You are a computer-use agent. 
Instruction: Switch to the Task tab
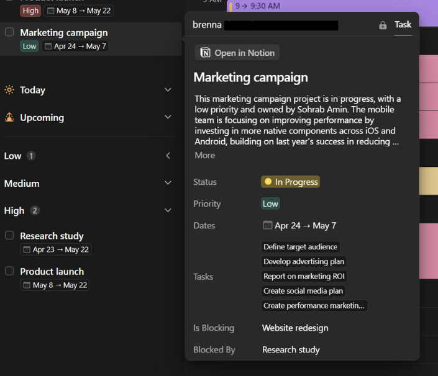pyautogui.click(x=403, y=25)
